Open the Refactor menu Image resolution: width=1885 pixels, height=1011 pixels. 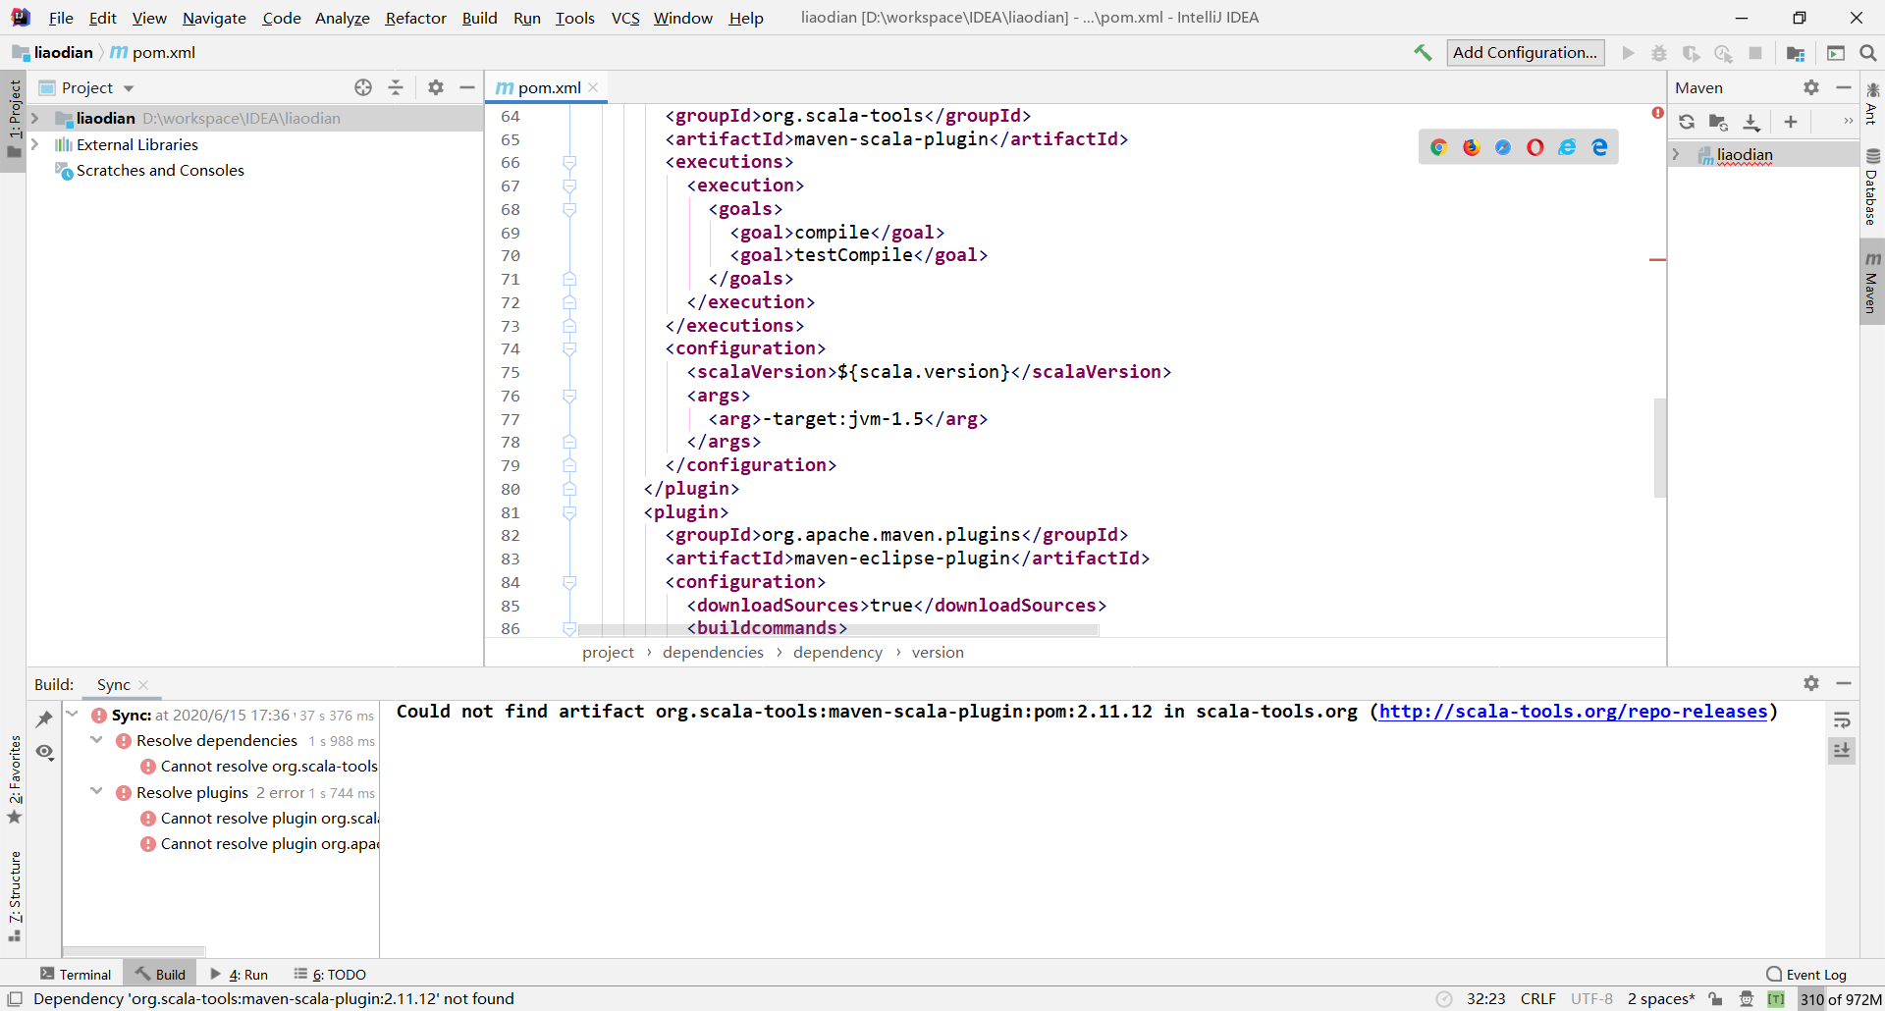click(415, 18)
